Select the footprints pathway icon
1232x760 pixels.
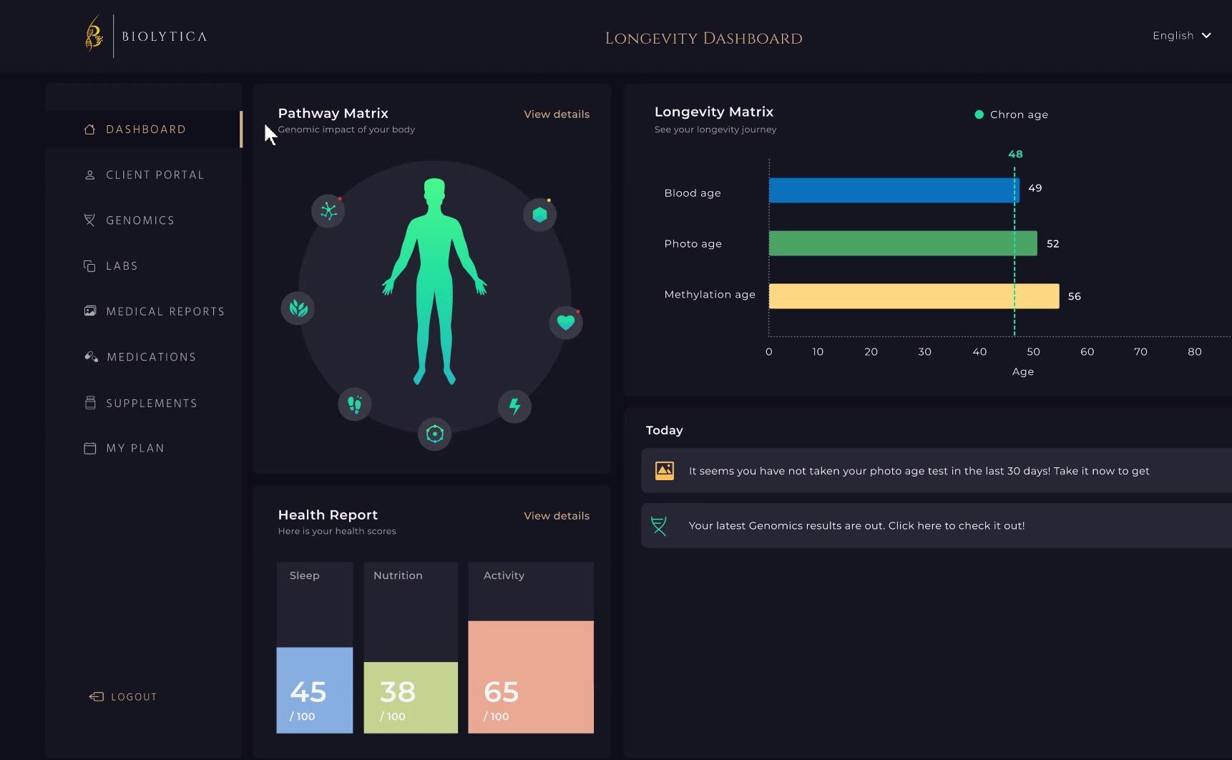click(x=355, y=404)
